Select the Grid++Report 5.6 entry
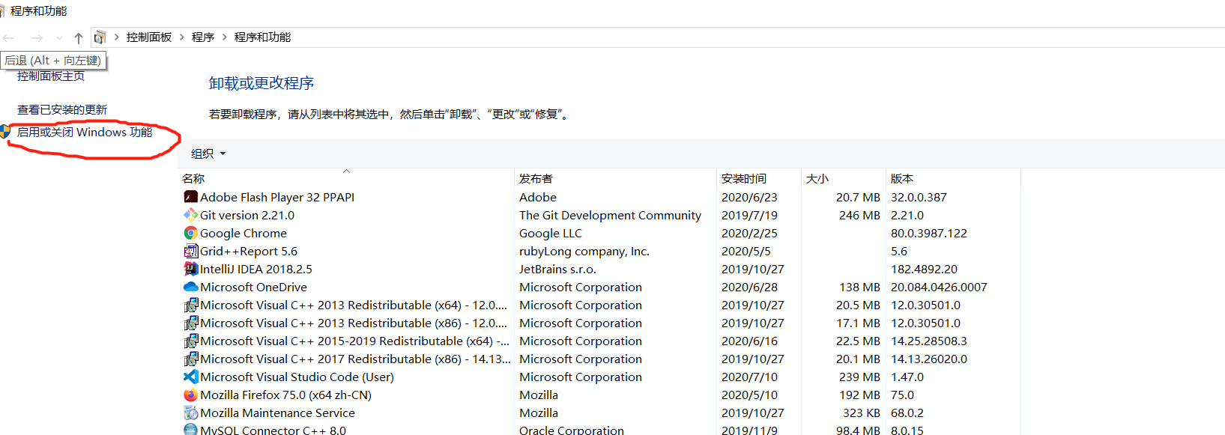This screenshot has height=435, width=1225. coord(249,251)
